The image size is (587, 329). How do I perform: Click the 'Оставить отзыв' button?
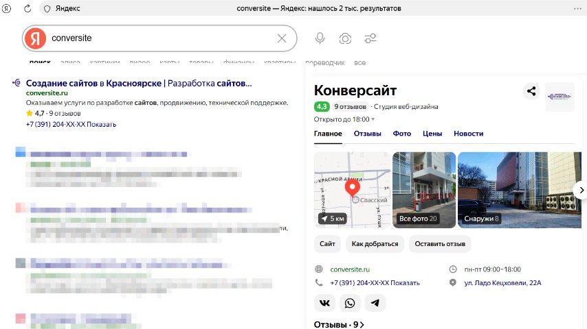click(440, 243)
